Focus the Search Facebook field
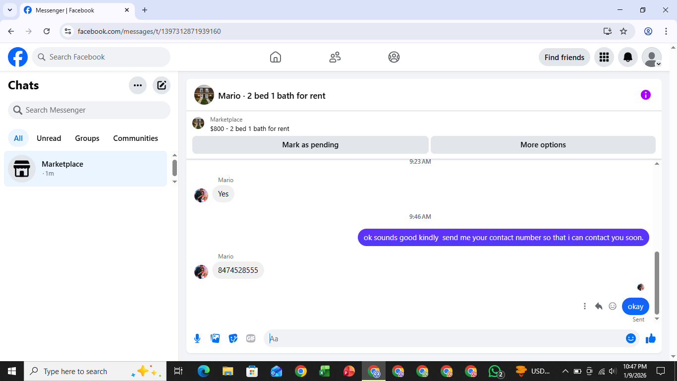This screenshot has width=677, height=381. click(x=101, y=57)
